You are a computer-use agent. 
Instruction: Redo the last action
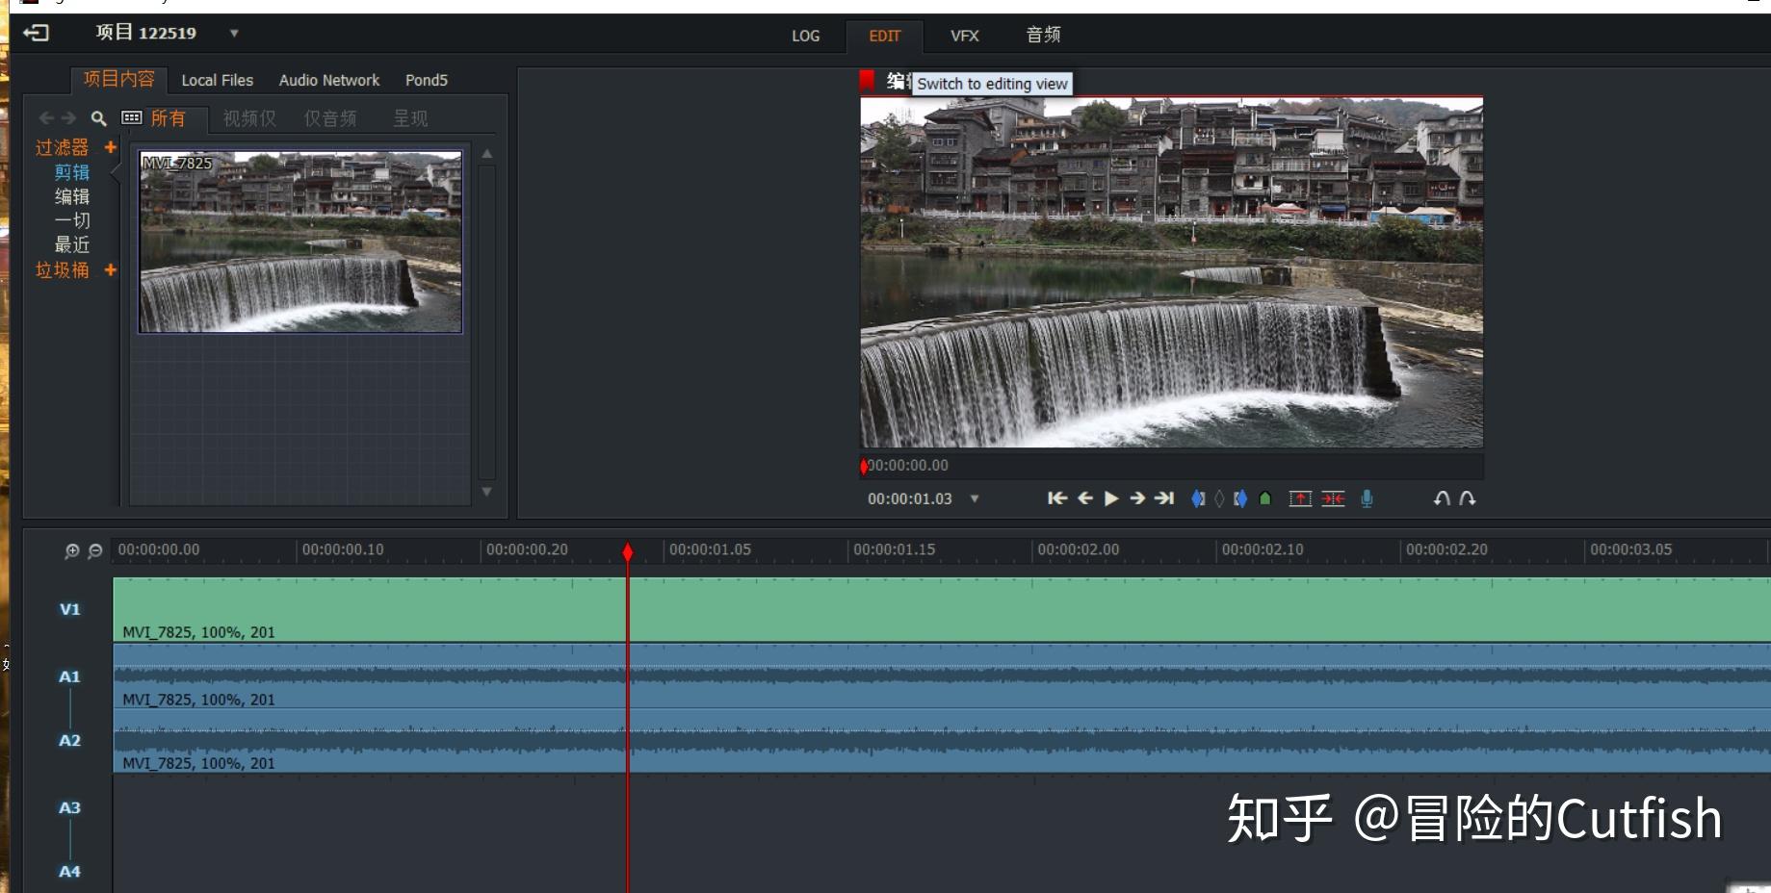(1467, 498)
